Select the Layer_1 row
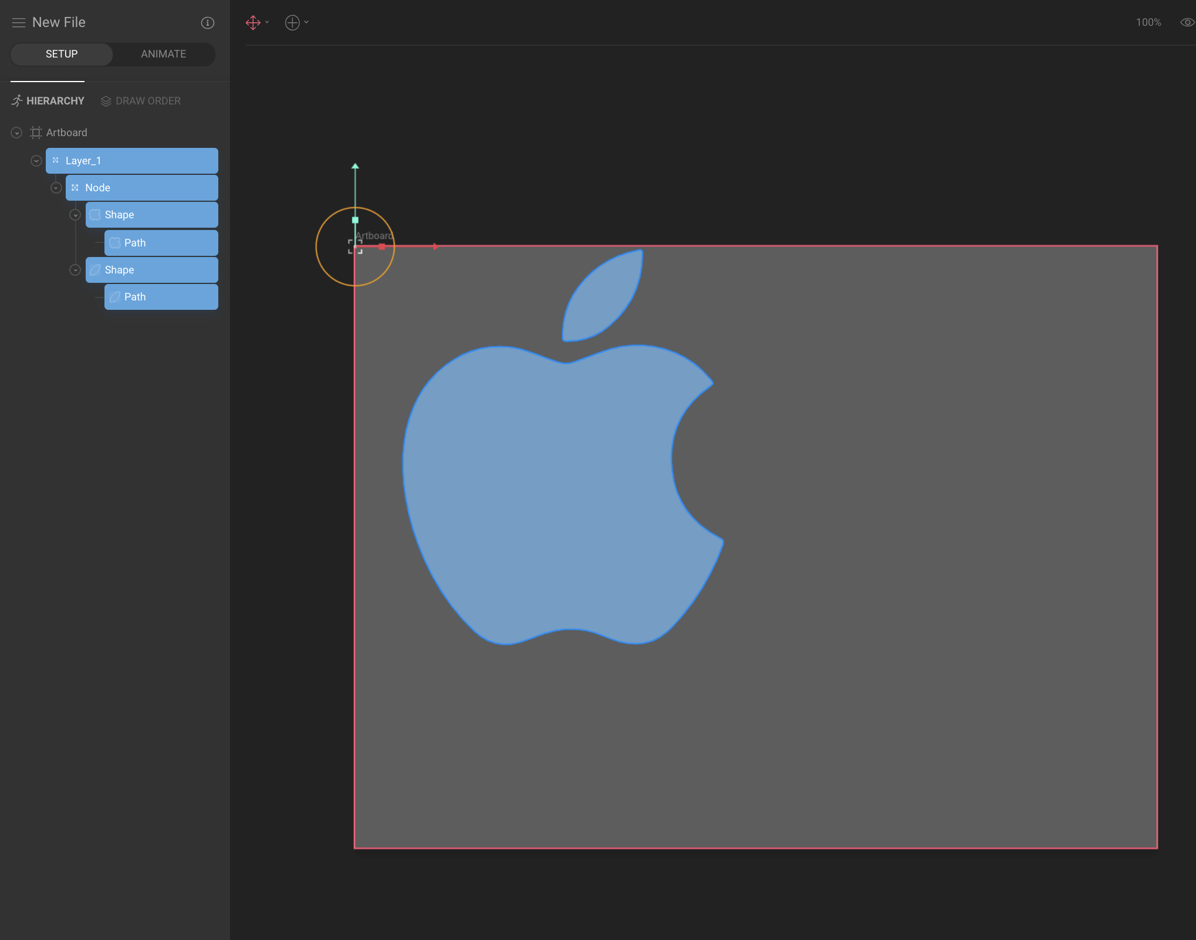Image resolution: width=1196 pixels, height=940 pixels. 132,161
